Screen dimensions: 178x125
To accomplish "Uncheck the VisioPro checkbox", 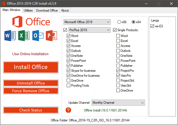I will [118, 76].
